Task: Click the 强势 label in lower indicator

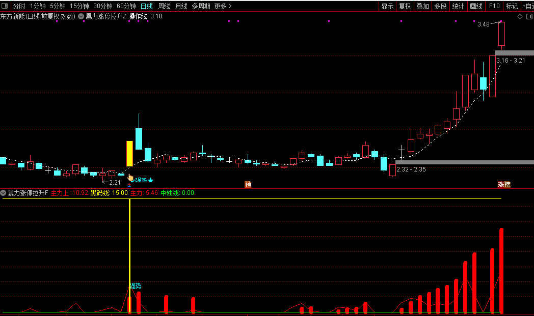Action: coord(136,286)
